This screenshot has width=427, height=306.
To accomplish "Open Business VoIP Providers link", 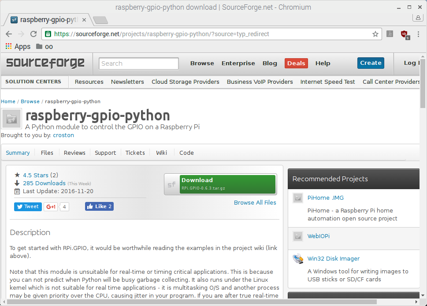I will pyautogui.click(x=260, y=82).
